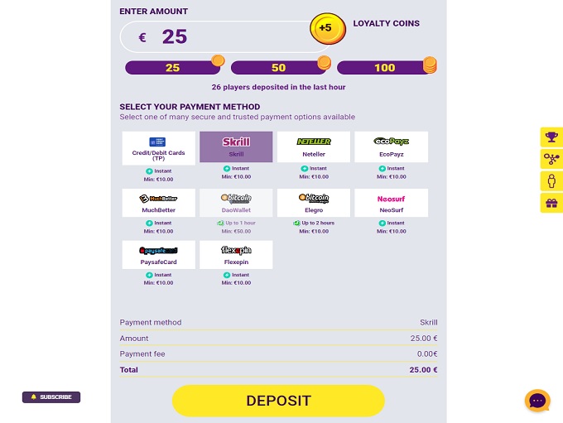Set amount to 50 euros
Image resolution: width=563 pixels, height=423 pixels.
[x=278, y=68]
